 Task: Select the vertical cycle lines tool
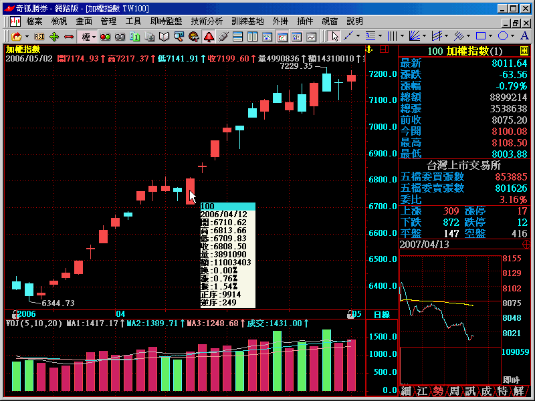click(393, 36)
